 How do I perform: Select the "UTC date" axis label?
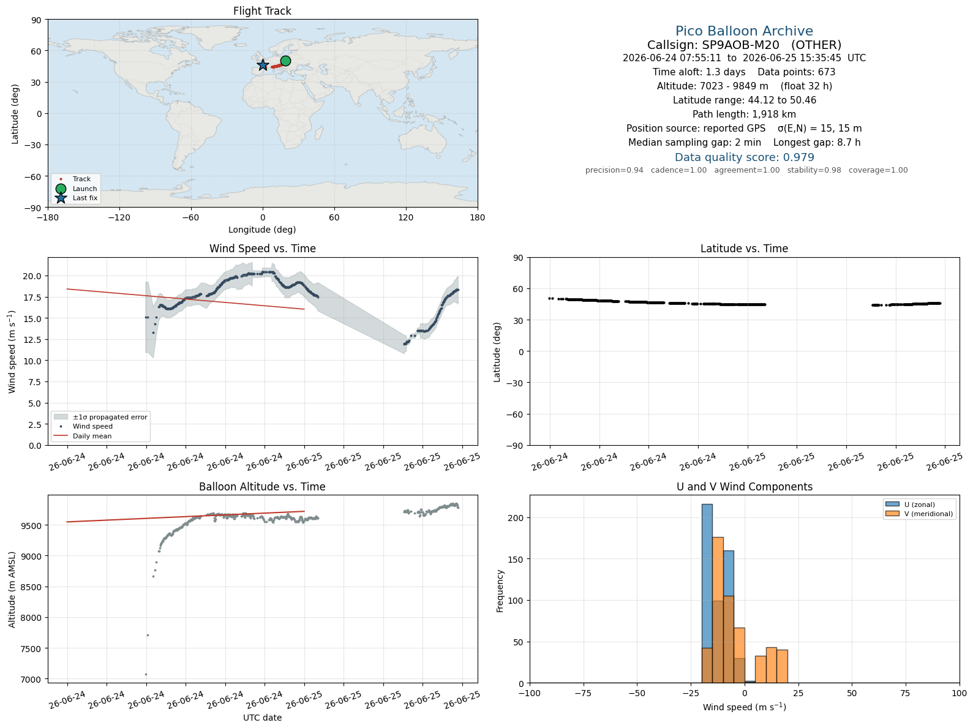pos(262,718)
